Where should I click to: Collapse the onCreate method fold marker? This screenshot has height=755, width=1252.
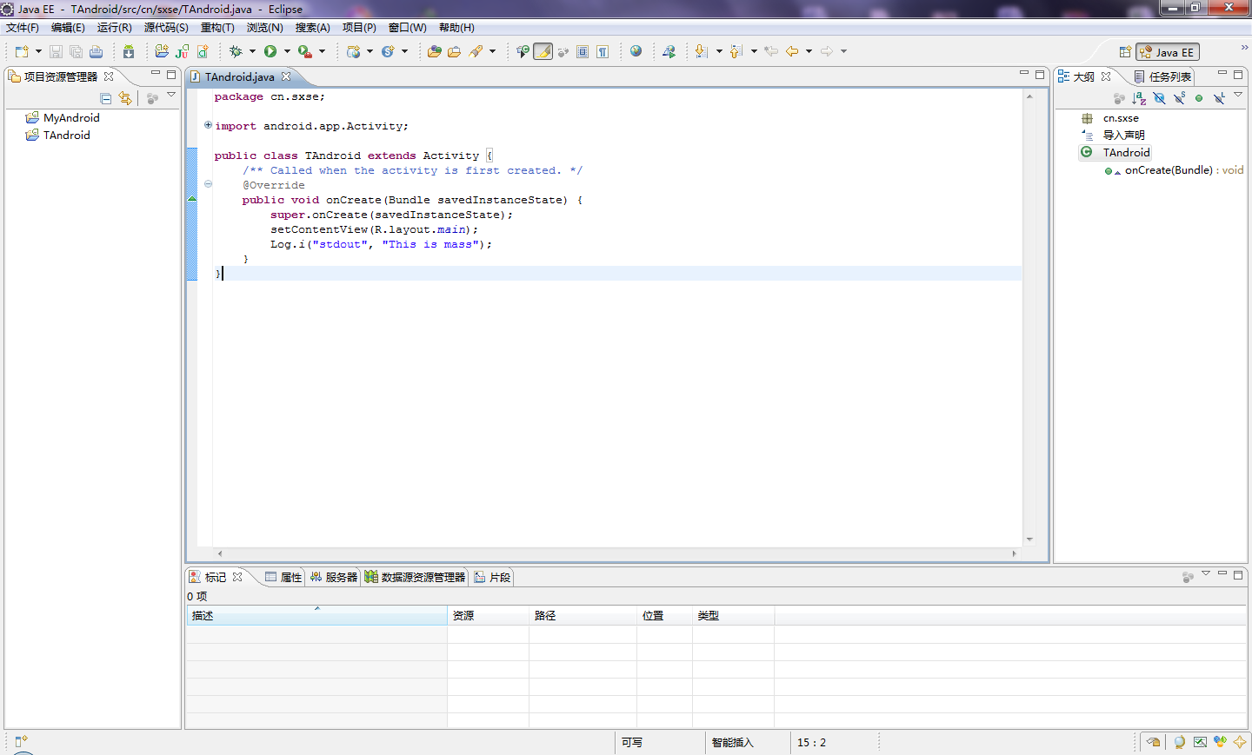point(208,184)
